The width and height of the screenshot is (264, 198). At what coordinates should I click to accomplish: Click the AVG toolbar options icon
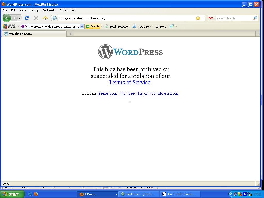(x=171, y=27)
